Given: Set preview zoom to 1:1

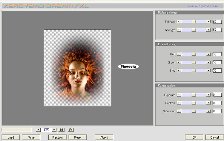Looking at the screenshot, I should (x=61, y=130).
